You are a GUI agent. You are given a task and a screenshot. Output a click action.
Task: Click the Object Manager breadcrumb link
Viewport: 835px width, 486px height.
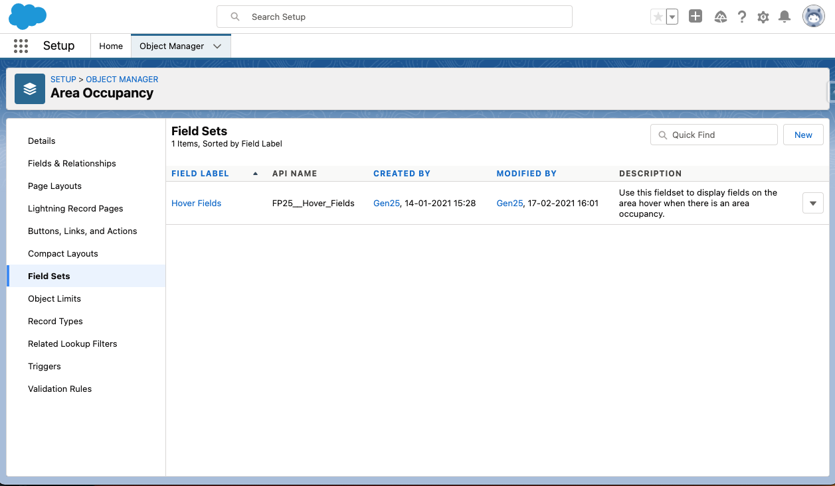click(122, 79)
